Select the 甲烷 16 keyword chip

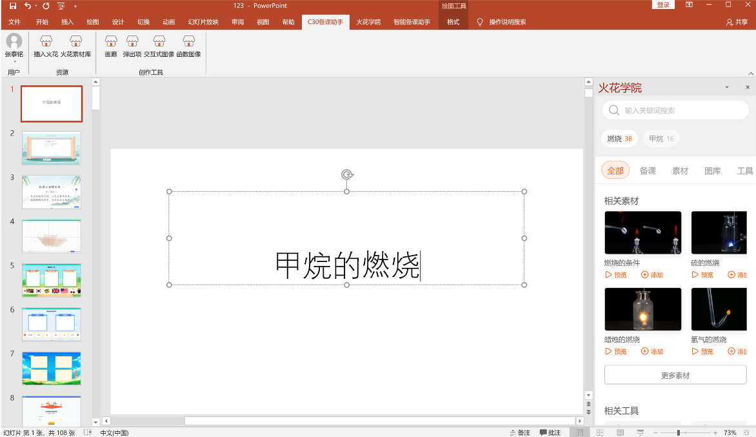661,139
